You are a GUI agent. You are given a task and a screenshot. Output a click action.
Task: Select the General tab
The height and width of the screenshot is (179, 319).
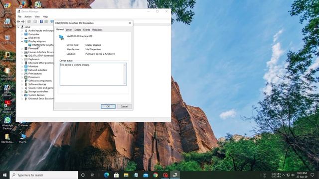point(60,30)
